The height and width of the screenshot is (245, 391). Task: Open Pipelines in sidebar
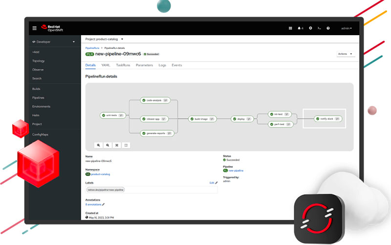pos(38,98)
